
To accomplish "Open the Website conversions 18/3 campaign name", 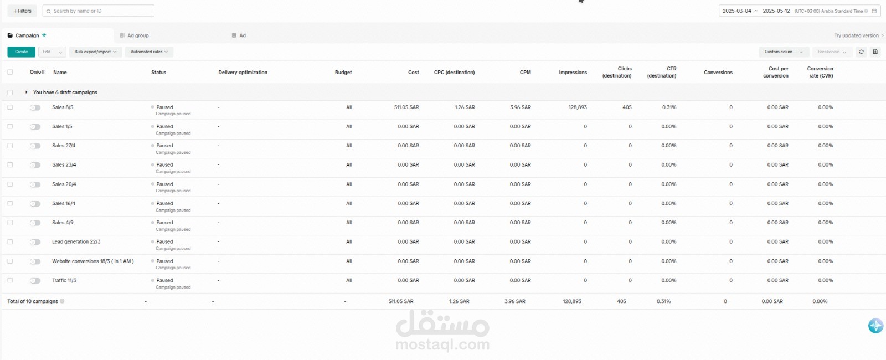I will click(x=93, y=261).
